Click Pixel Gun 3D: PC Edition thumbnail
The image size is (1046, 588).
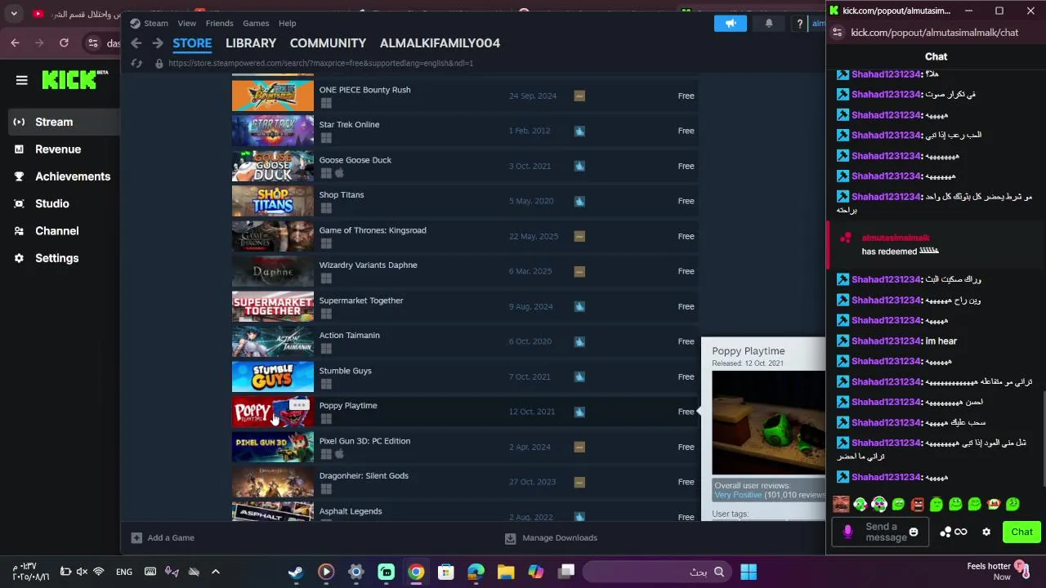(x=273, y=447)
